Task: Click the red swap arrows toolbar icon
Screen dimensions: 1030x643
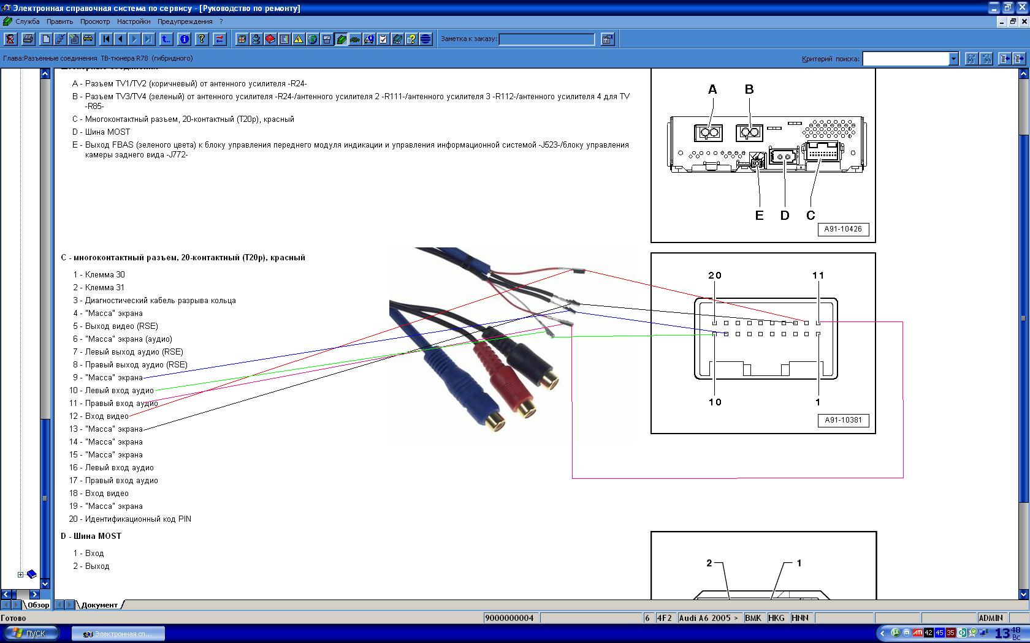Action: click(x=219, y=39)
